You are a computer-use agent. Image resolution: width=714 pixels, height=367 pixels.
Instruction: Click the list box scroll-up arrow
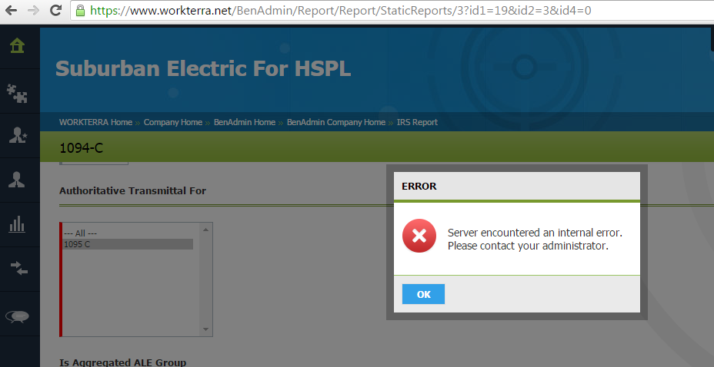tap(205, 229)
